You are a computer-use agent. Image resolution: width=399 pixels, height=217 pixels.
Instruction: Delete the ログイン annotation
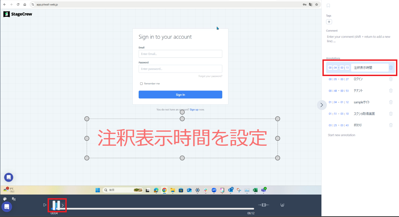(391, 79)
